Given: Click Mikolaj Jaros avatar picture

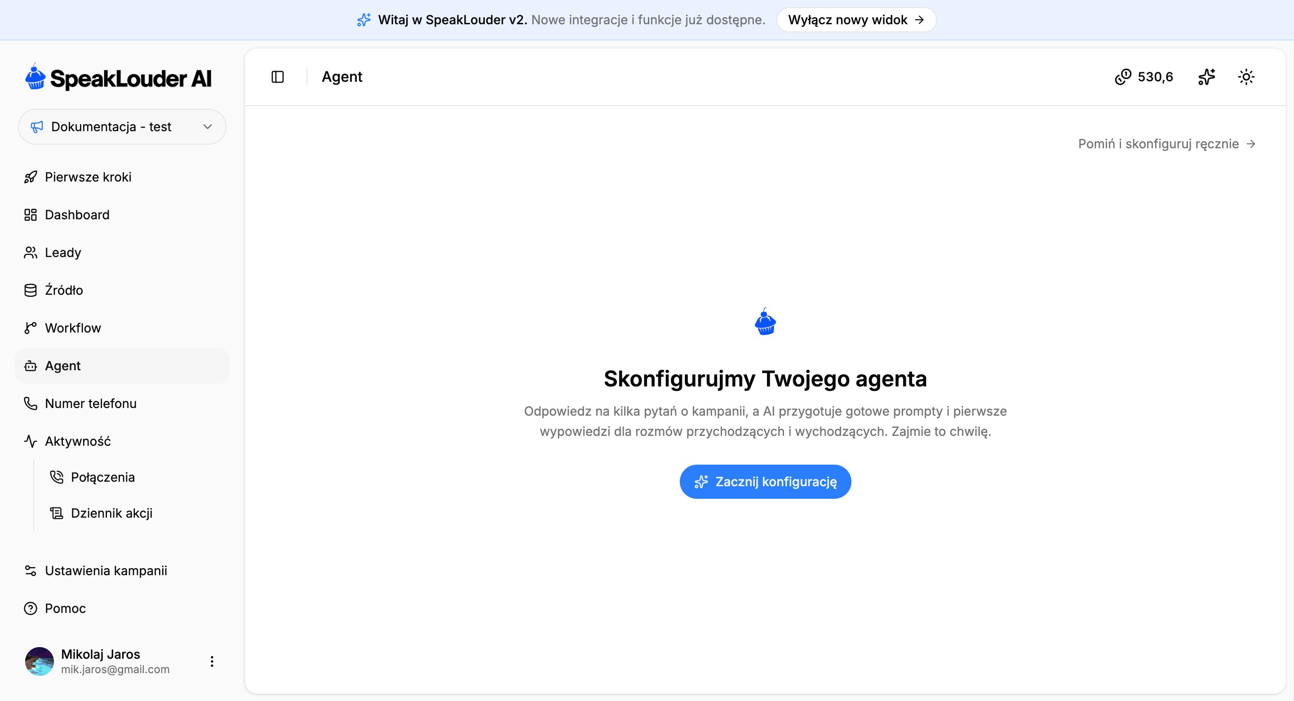Looking at the screenshot, I should (x=39, y=661).
